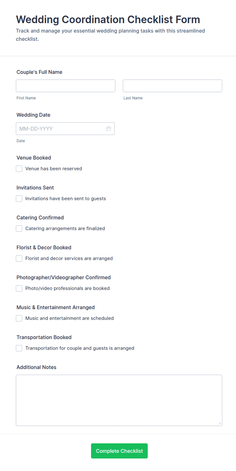This screenshot has height=471, width=236.
Task: Submit with Complete Checklist button
Action: [119, 451]
